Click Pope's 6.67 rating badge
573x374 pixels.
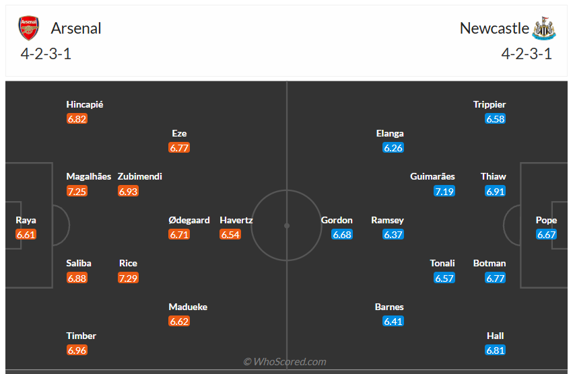[547, 235]
